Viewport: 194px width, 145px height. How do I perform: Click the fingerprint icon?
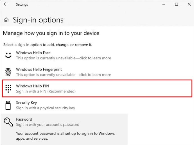click(8, 72)
